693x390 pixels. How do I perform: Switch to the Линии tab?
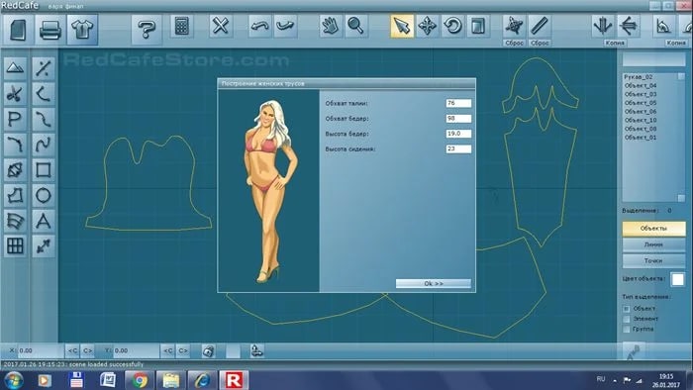(x=653, y=244)
